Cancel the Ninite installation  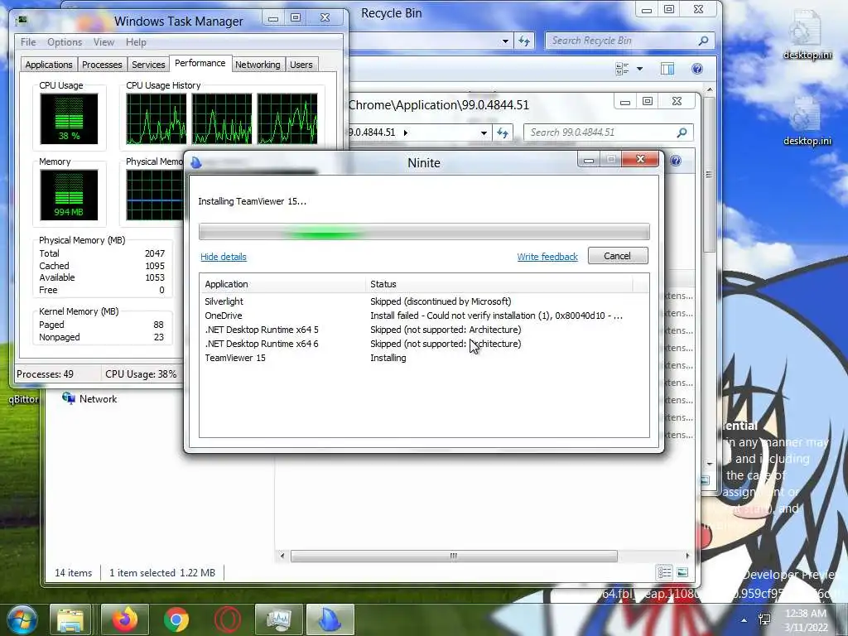pyautogui.click(x=618, y=256)
